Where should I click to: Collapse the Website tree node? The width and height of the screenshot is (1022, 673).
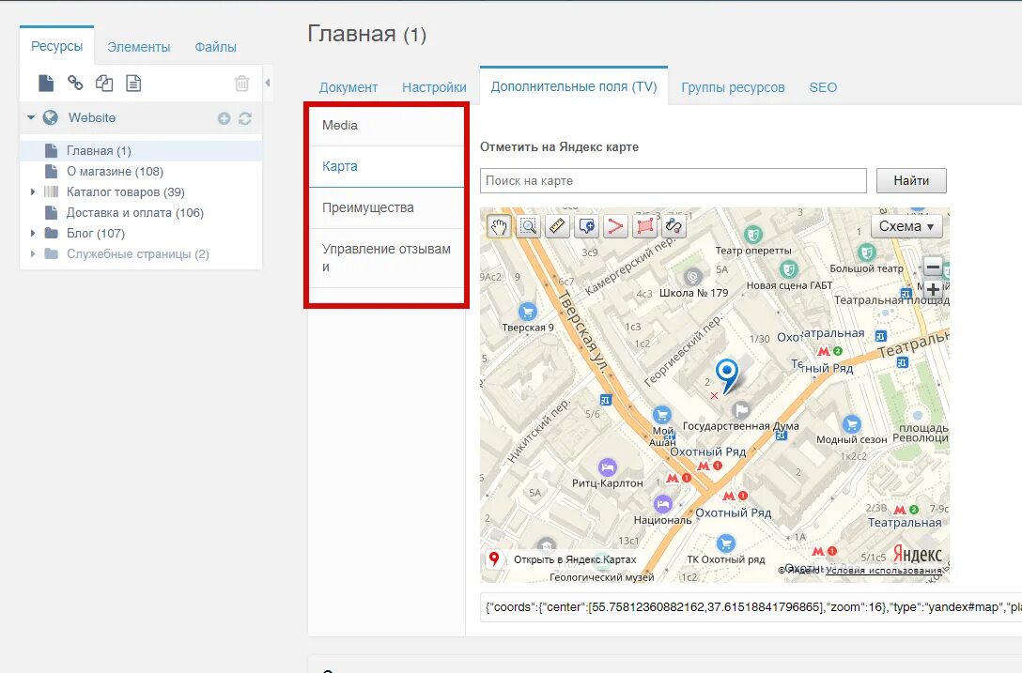pyautogui.click(x=30, y=117)
